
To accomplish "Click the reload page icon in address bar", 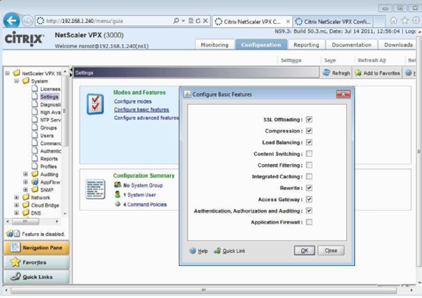I will tap(198, 21).
